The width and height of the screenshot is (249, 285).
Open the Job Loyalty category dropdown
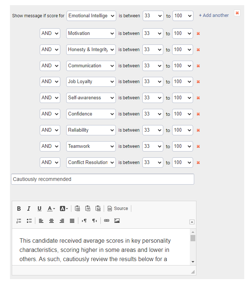click(91, 82)
